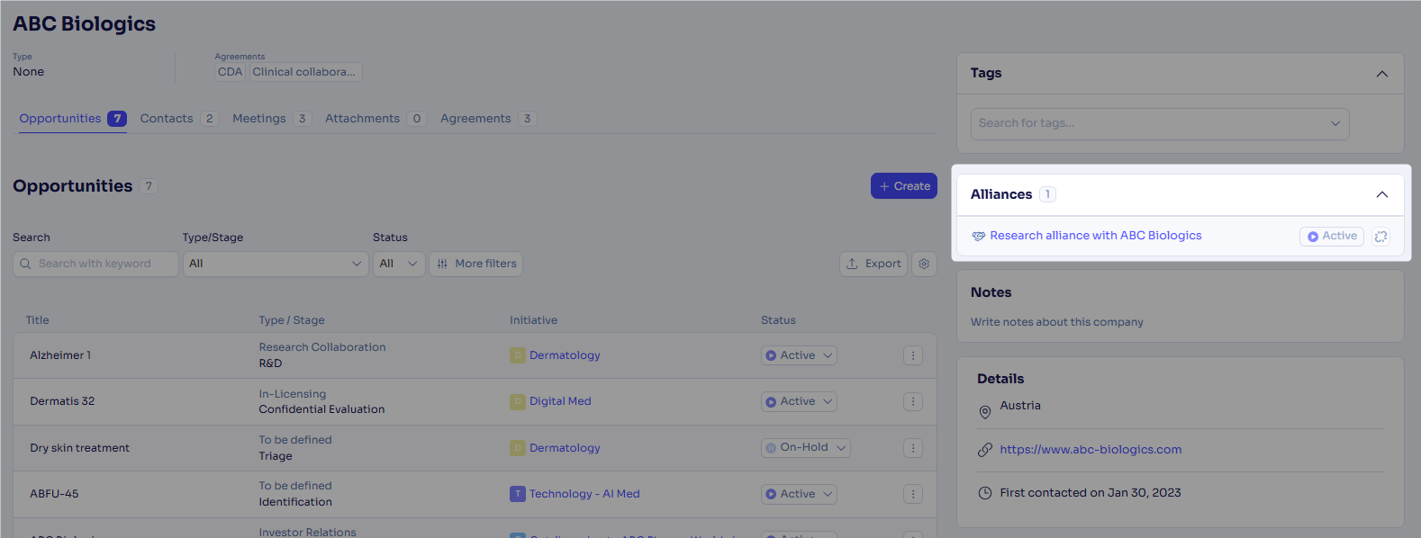
Task: Switch to the Attachments tab
Action: (376, 119)
